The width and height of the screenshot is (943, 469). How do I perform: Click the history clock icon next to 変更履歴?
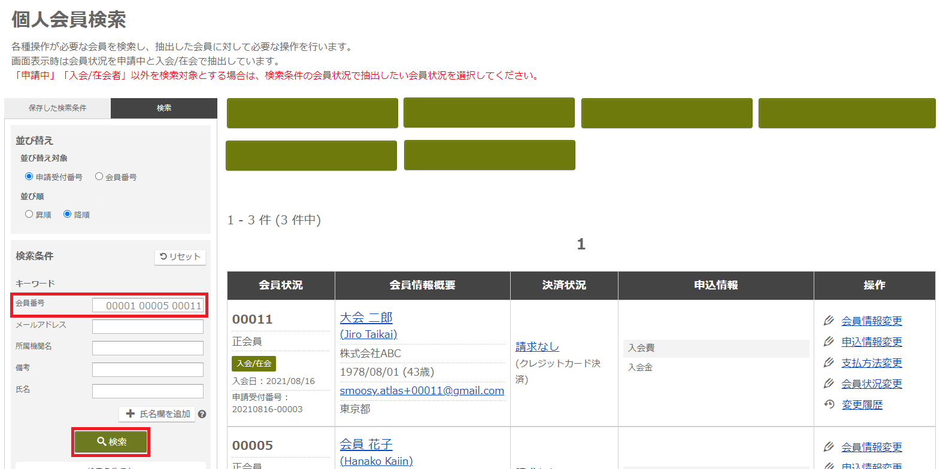click(829, 404)
